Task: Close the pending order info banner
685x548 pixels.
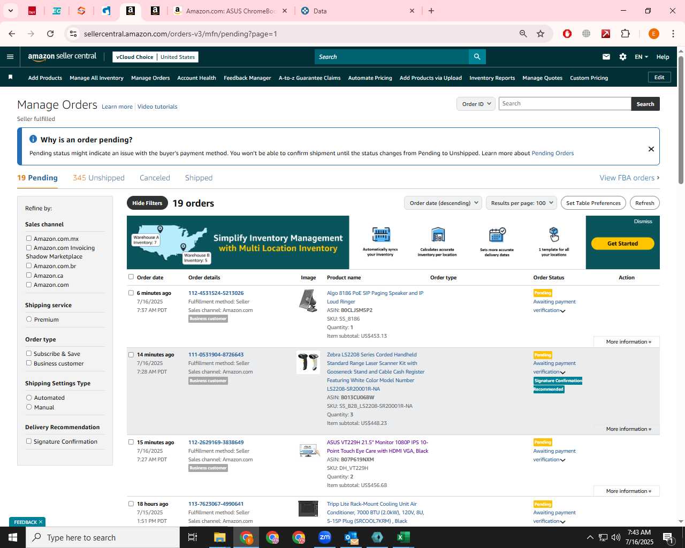Action: point(651,149)
